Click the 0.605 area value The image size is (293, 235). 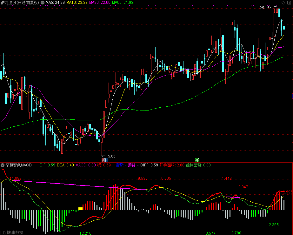(x=166, y=178)
